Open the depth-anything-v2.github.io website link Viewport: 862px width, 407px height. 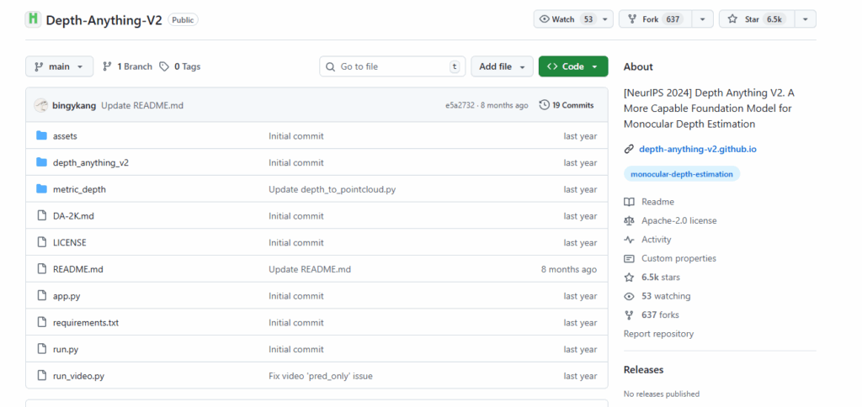point(698,149)
